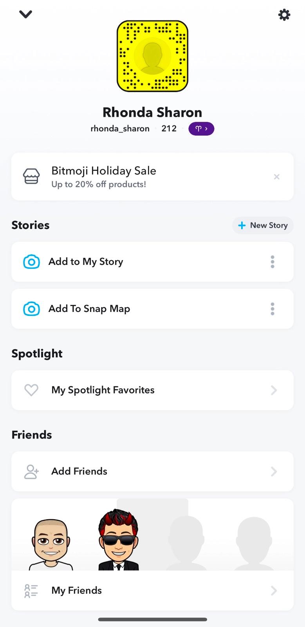This screenshot has width=305, height=627.
Task: Tap the My Friends list icon
Action: 31,591
